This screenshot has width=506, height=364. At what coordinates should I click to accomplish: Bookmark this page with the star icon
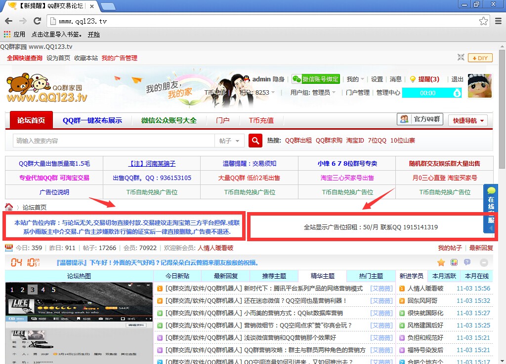coord(483,21)
